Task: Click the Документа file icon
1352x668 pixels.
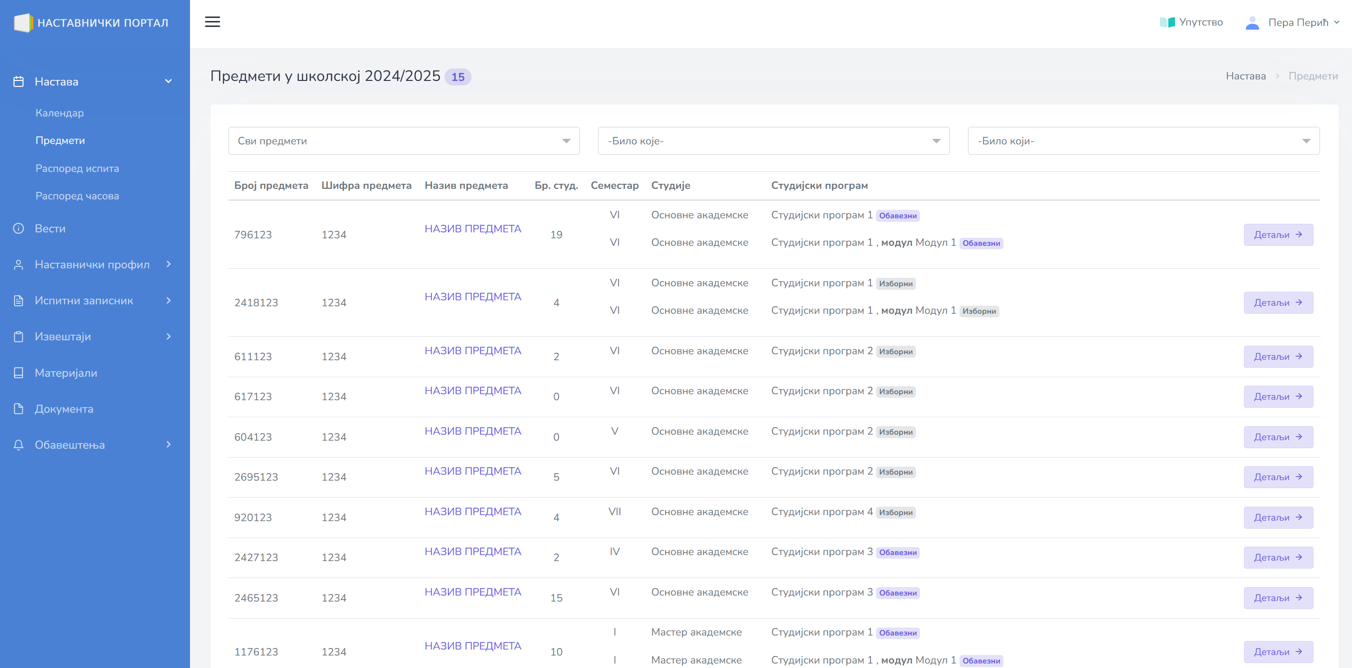Action: [19, 409]
